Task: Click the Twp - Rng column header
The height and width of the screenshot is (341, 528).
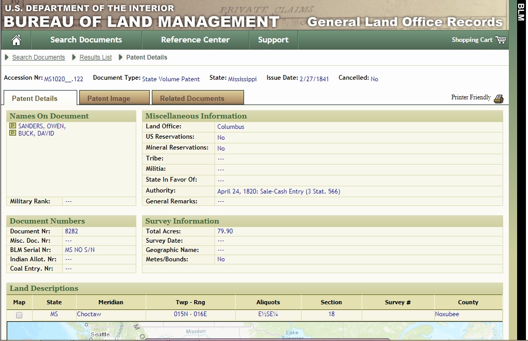Action: pos(190,302)
